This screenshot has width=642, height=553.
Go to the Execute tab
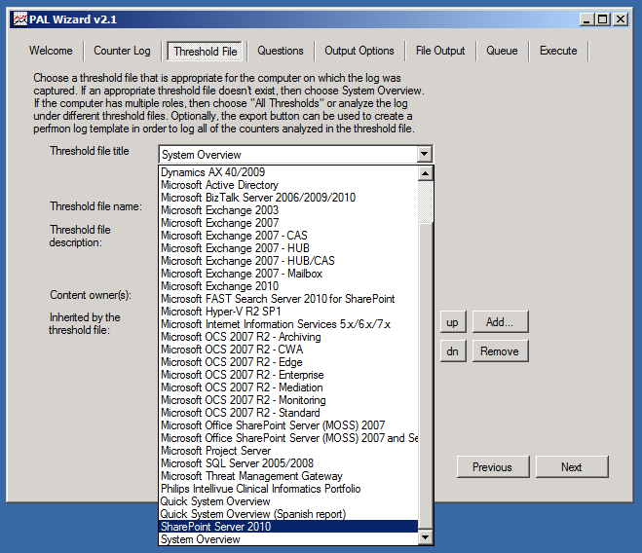pyautogui.click(x=558, y=51)
